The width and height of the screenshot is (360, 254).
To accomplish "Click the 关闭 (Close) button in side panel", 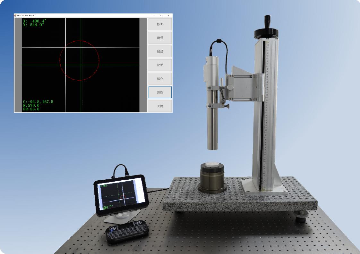I will coord(160,106).
